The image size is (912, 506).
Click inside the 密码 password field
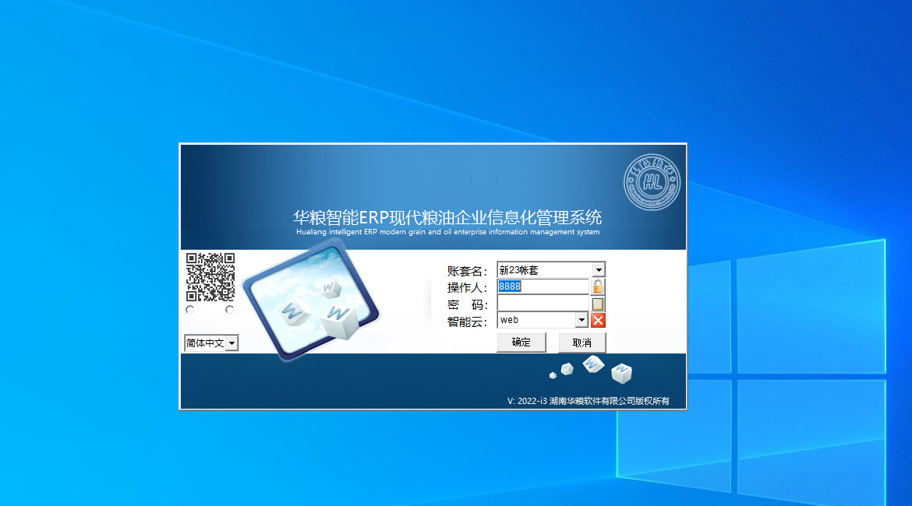tap(542, 303)
